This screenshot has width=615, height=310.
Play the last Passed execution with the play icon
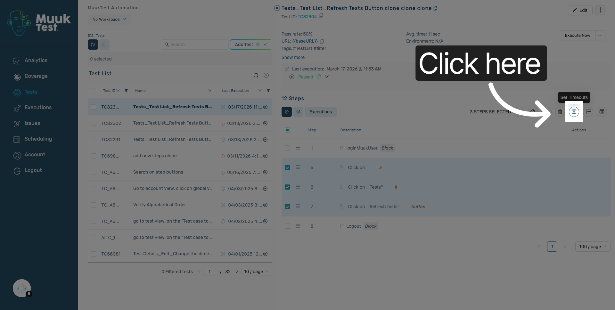pos(292,77)
